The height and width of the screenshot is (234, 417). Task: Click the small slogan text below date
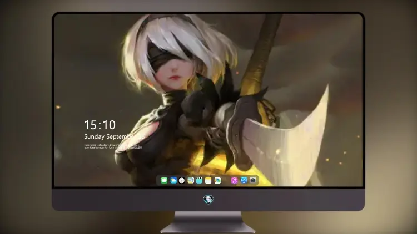pyautogui.click(x=113, y=146)
